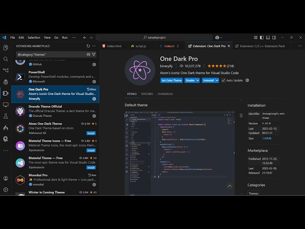
Task: Open Run and Debug view
Action: (6, 82)
